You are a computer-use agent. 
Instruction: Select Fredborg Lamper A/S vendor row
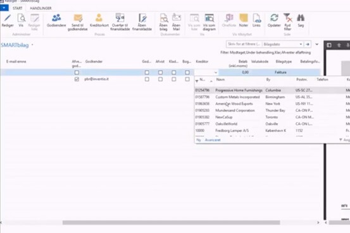[x=272, y=130]
